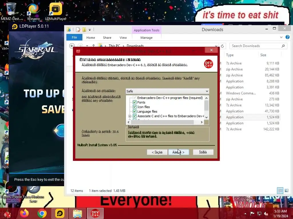
Task: Click the component list vertical scrollbar thumb
Action: pyautogui.click(x=207, y=106)
